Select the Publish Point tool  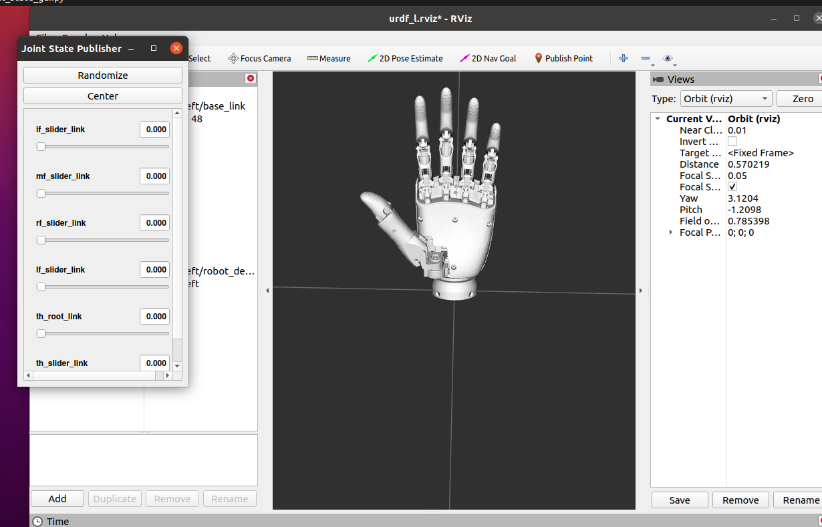point(563,59)
